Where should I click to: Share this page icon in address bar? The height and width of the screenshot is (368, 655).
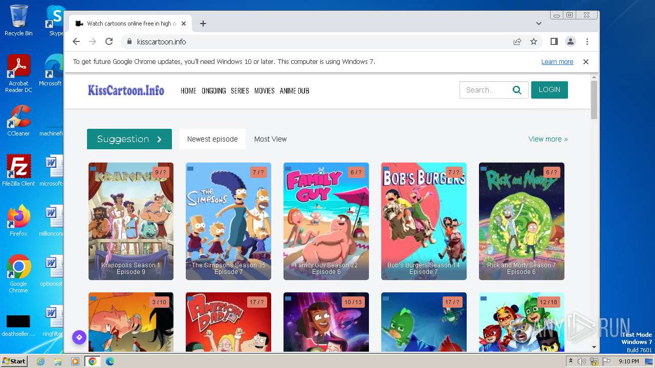517,42
